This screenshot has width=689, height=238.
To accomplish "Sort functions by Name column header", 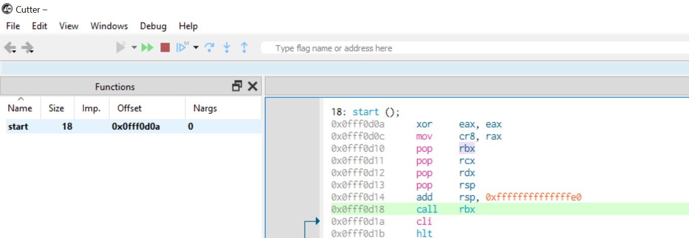I will [20, 108].
